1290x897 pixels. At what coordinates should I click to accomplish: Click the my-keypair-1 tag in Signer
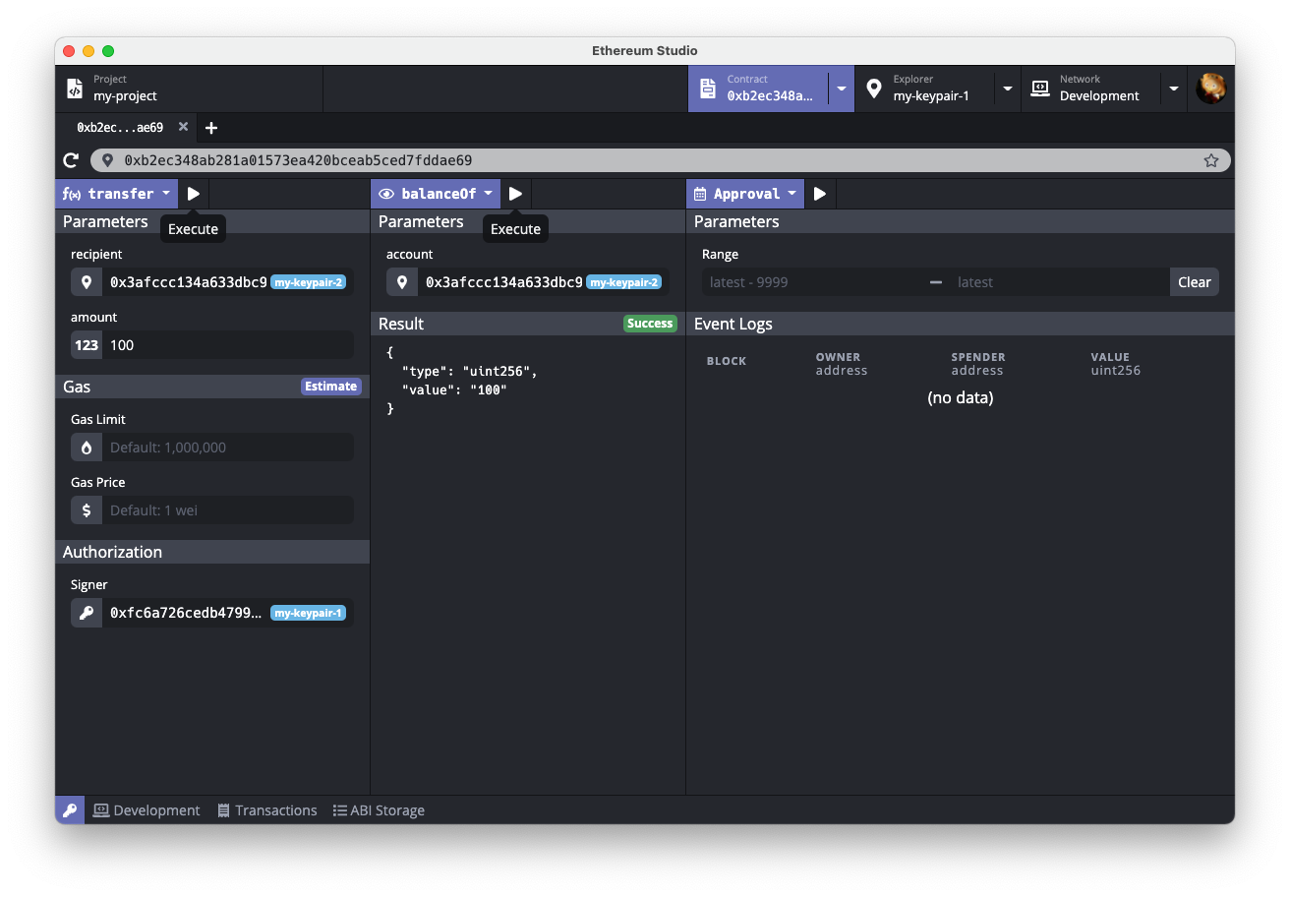[308, 613]
